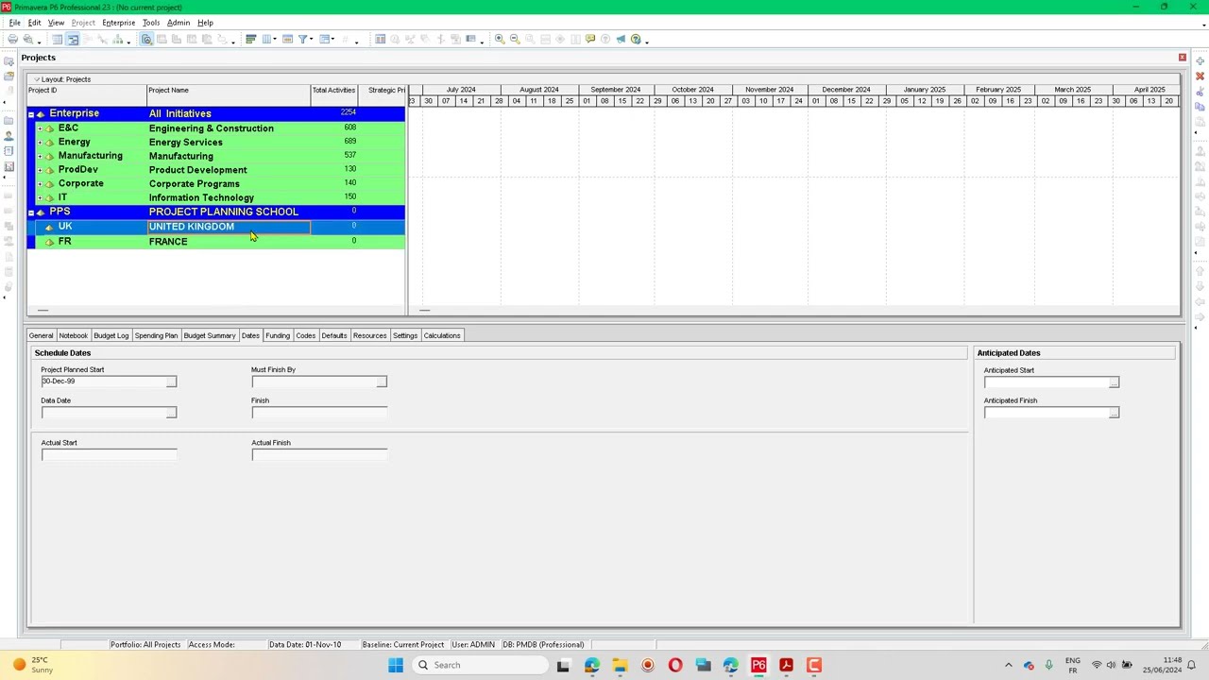Click the Tracking chart icon in left sidebar
The height and width of the screenshot is (680, 1209).
click(9, 166)
